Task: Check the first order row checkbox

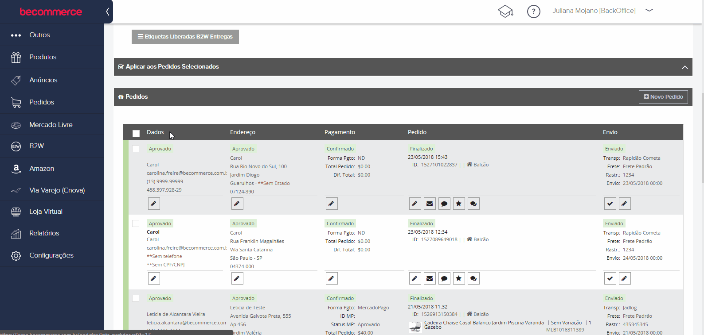Action: (x=136, y=149)
